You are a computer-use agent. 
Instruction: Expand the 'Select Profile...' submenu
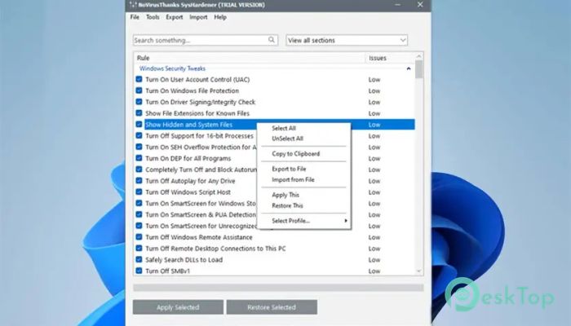click(304, 221)
